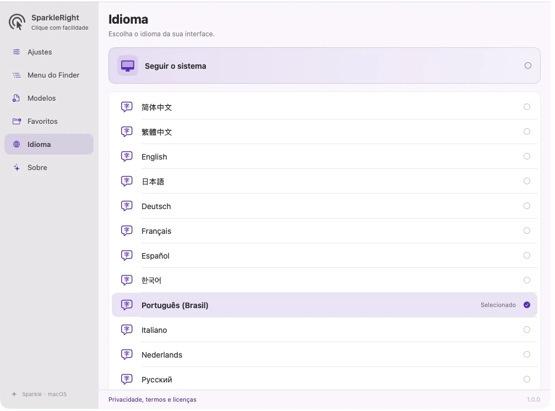Click the SparkleRight cursor logo icon
This screenshot has height=411, width=555.
[x=17, y=22]
